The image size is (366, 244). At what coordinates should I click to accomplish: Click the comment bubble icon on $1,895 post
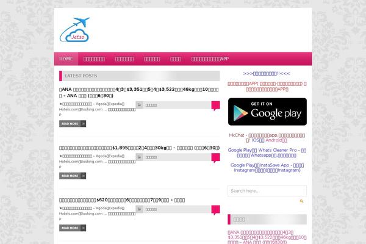tap(215, 157)
